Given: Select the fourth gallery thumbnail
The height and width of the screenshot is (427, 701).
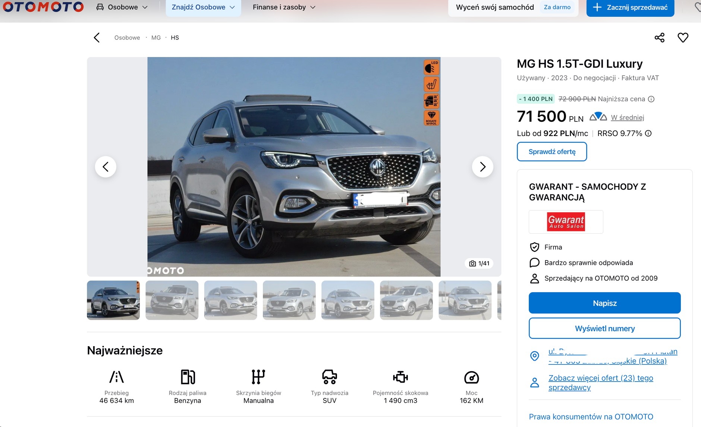Looking at the screenshot, I should 289,300.
